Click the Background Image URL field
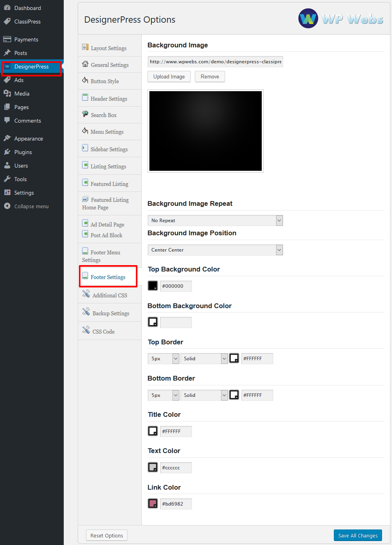The image size is (392, 545). click(215, 62)
